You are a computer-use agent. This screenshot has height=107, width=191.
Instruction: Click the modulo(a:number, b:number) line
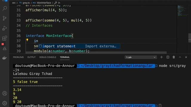coord(62,51)
